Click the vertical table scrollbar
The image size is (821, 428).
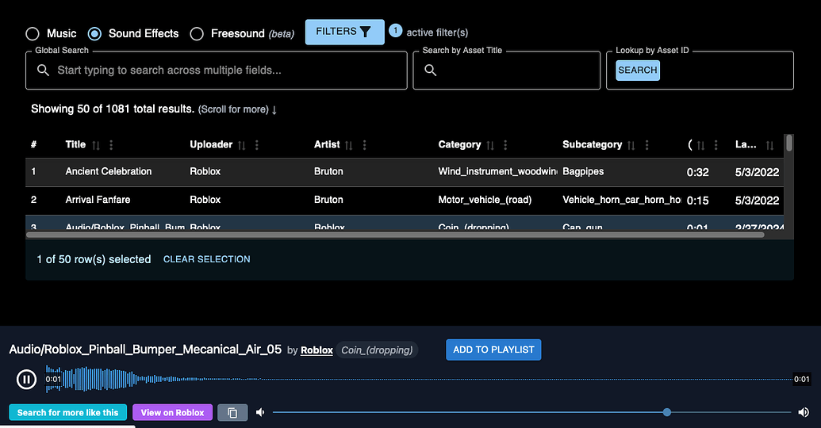(x=788, y=143)
